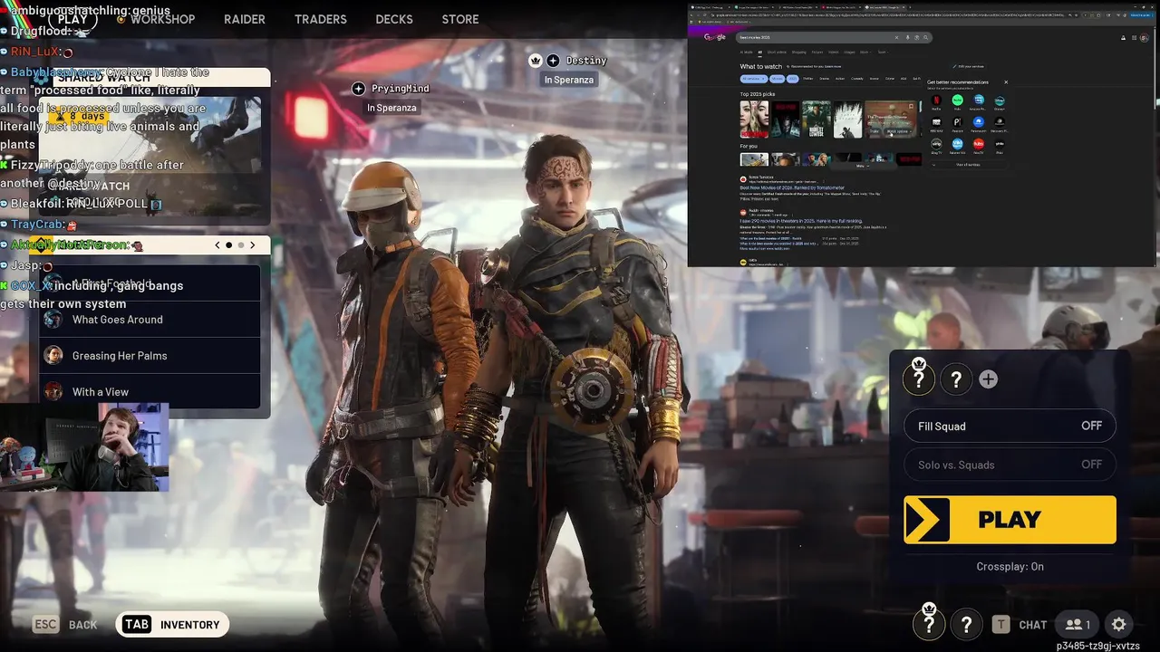Open the More dropdown in Google search tabs
Image resolution: width=1160 pixels, height=652 pixels.
click(865, 53)
